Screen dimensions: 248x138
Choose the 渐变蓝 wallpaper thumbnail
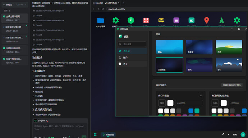click(199, 47)
